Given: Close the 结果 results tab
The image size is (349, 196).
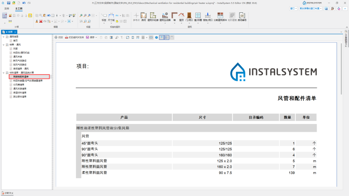Looking at the screenshot, I should [x=15, y=32].
